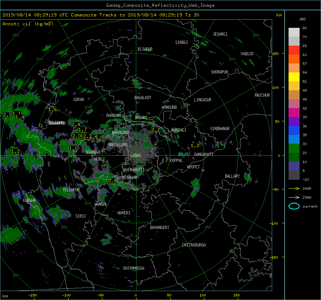Click the 2.7 VIL annotation near Kustagi

click(156, 130)
